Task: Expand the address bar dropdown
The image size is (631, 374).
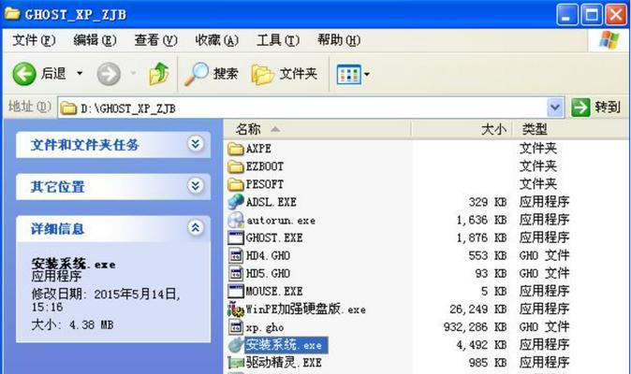Action: (555, 108)
